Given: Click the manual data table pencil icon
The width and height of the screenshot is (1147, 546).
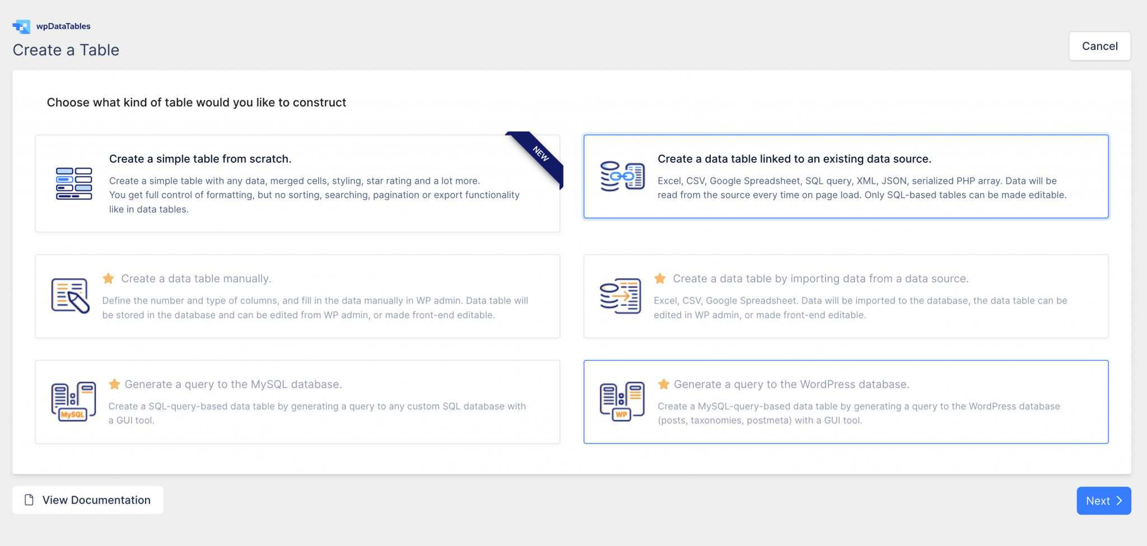Looking at the screenshot, I should (x=71, y=296).
